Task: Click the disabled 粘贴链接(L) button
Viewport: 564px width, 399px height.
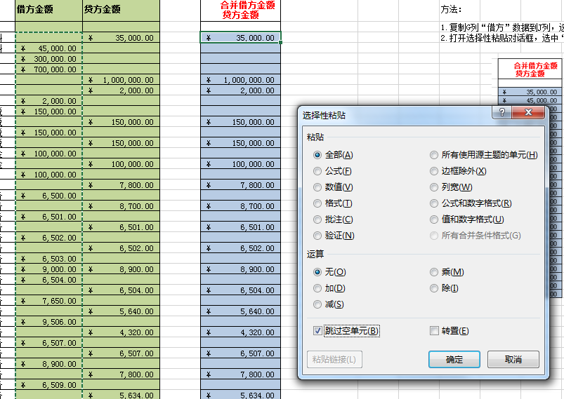Action: 334,360
